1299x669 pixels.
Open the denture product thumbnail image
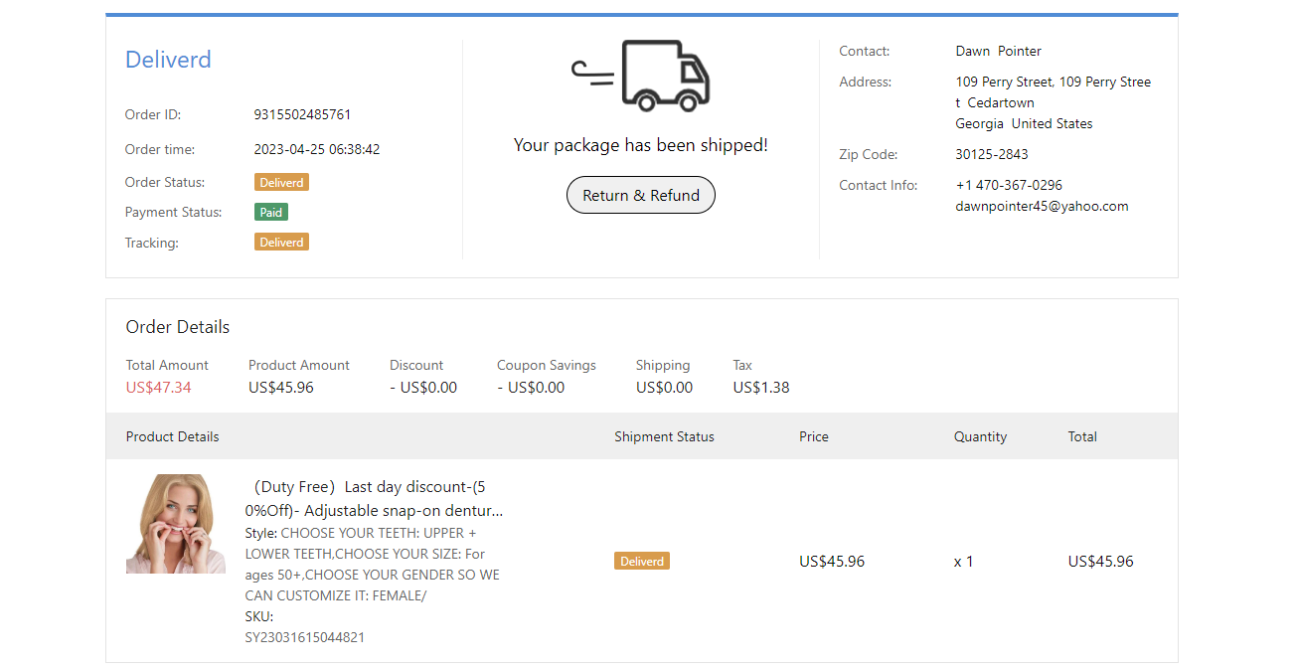coord(175,524)
